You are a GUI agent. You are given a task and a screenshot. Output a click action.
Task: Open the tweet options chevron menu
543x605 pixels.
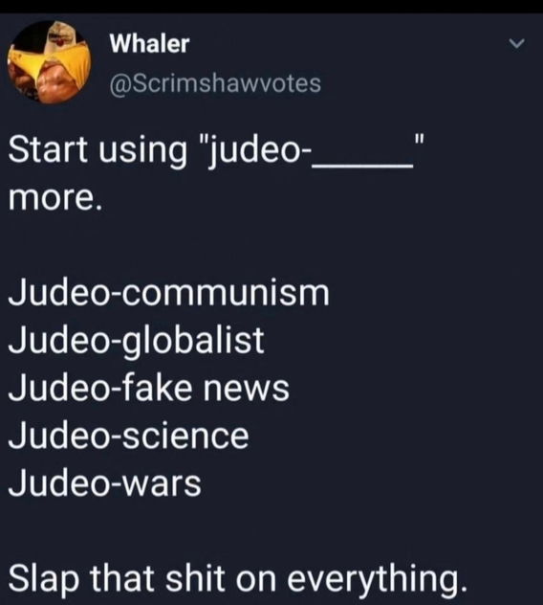point(516,43)
